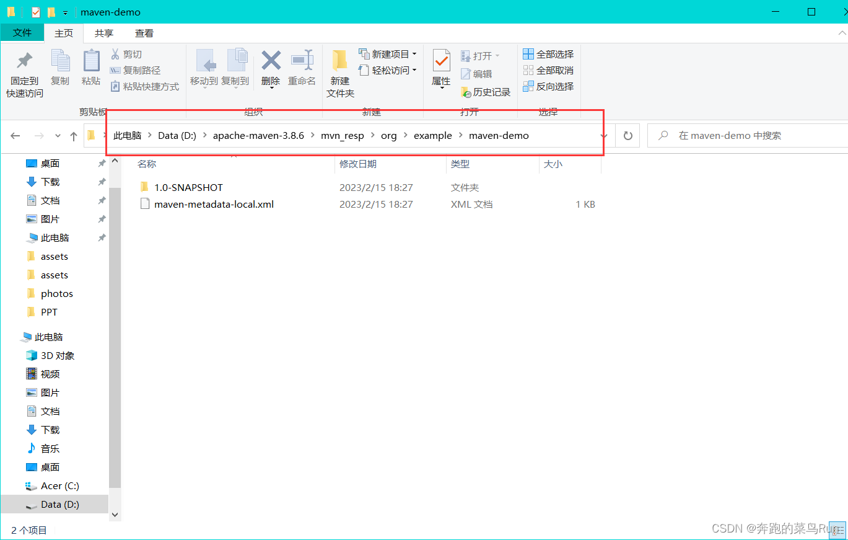Expand the address bar history dropdown
848x540 pixels.
pos(604,136)
